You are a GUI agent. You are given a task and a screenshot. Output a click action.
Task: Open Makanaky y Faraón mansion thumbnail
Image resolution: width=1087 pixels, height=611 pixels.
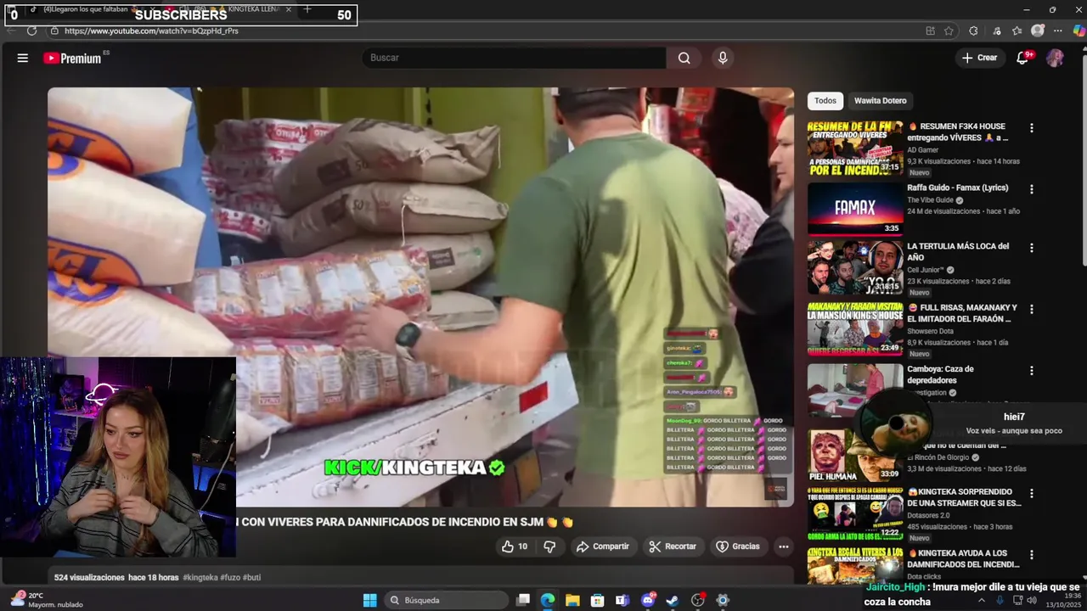[855, 330]
